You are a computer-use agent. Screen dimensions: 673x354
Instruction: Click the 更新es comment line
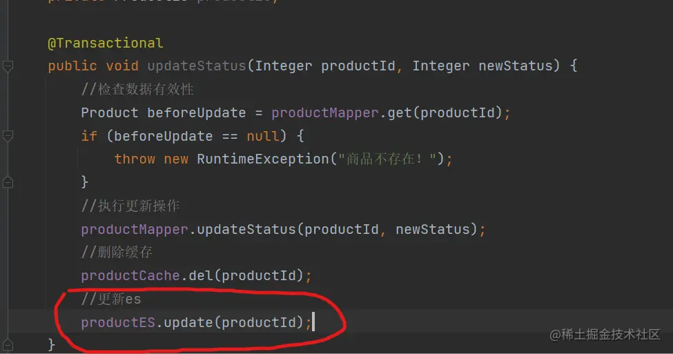point(111,299)
